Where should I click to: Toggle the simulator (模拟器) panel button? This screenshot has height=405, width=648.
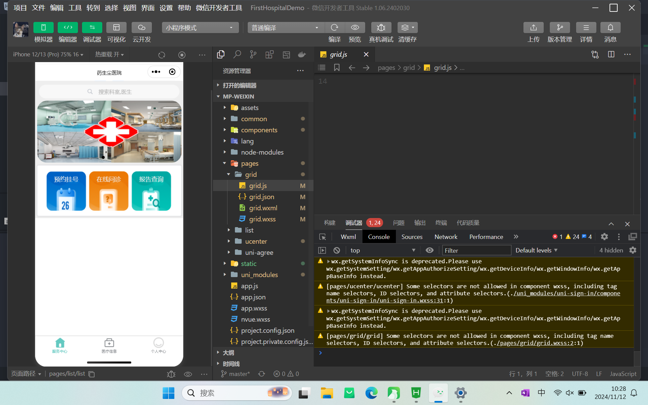[x=43, y=28]
